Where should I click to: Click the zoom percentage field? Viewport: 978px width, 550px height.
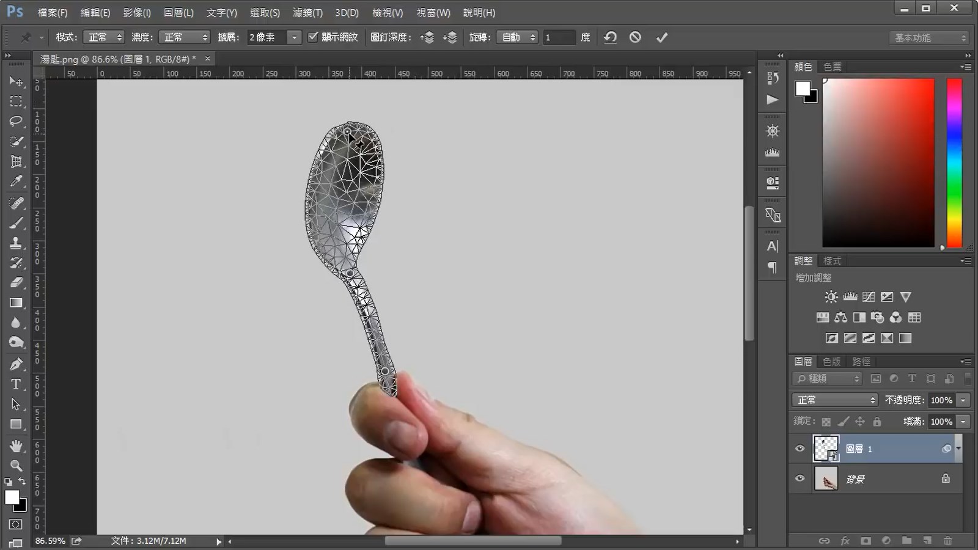tap(50, 541)
